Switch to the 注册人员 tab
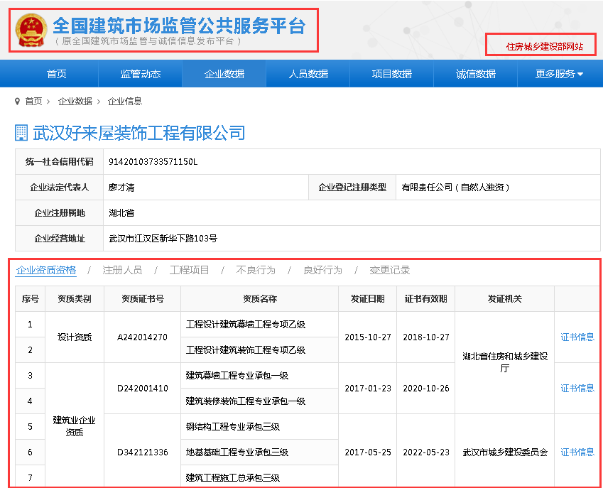Viewport: 603px width, 488px height. pyautogui.click(x=122, y=270)
